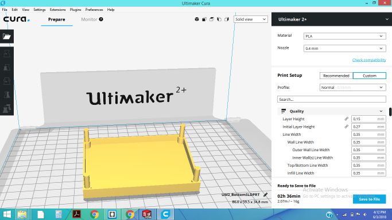The height and width of the screenshot is (220, 392).
Task: Open the Edit menu
Action: click(14, 10)
